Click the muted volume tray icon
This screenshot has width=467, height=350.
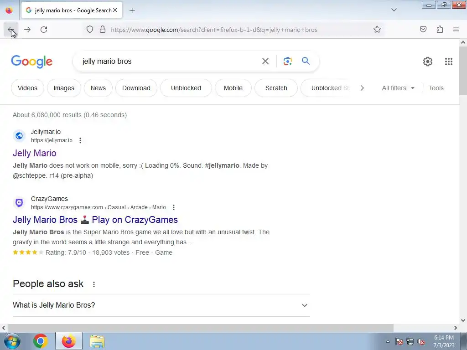pyautogui.click(x=420, y=342)
